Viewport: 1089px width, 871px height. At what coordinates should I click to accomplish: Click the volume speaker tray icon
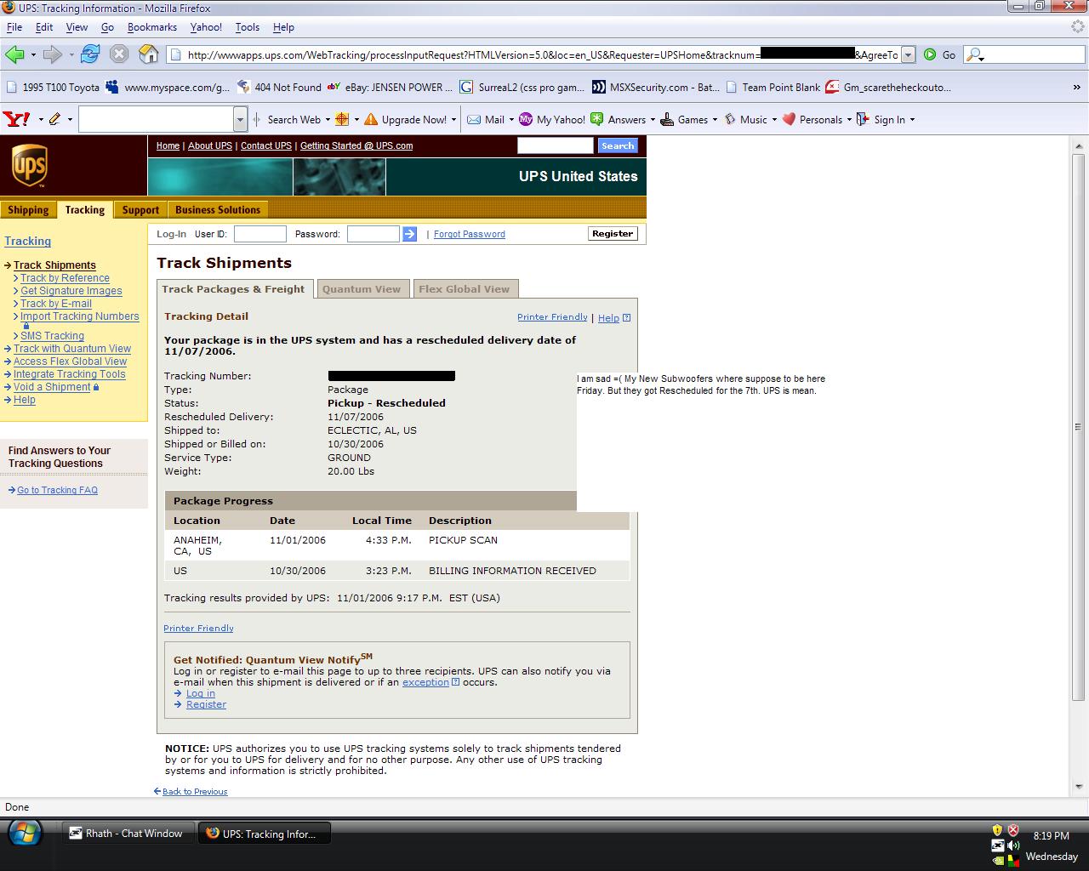[x=1013, y=845]
